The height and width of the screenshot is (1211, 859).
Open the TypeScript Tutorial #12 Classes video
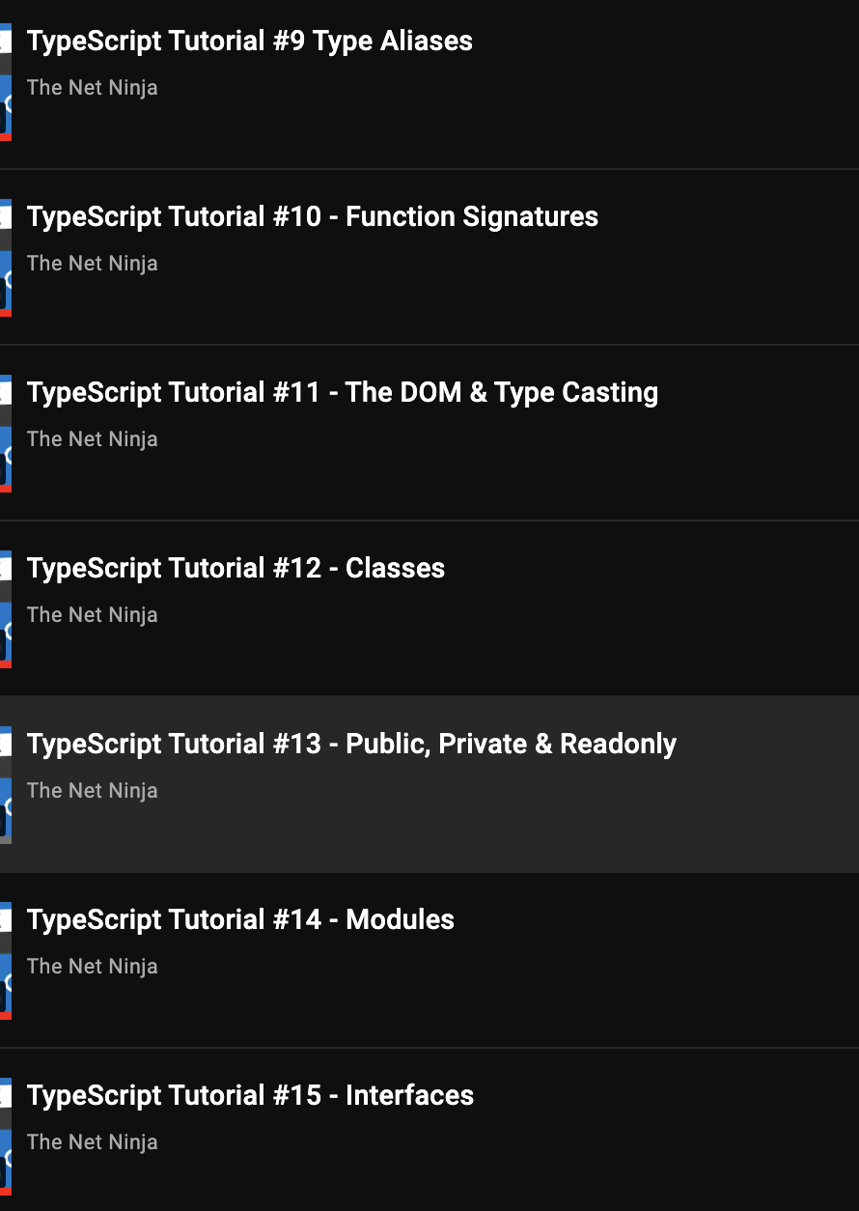[236, 568]
